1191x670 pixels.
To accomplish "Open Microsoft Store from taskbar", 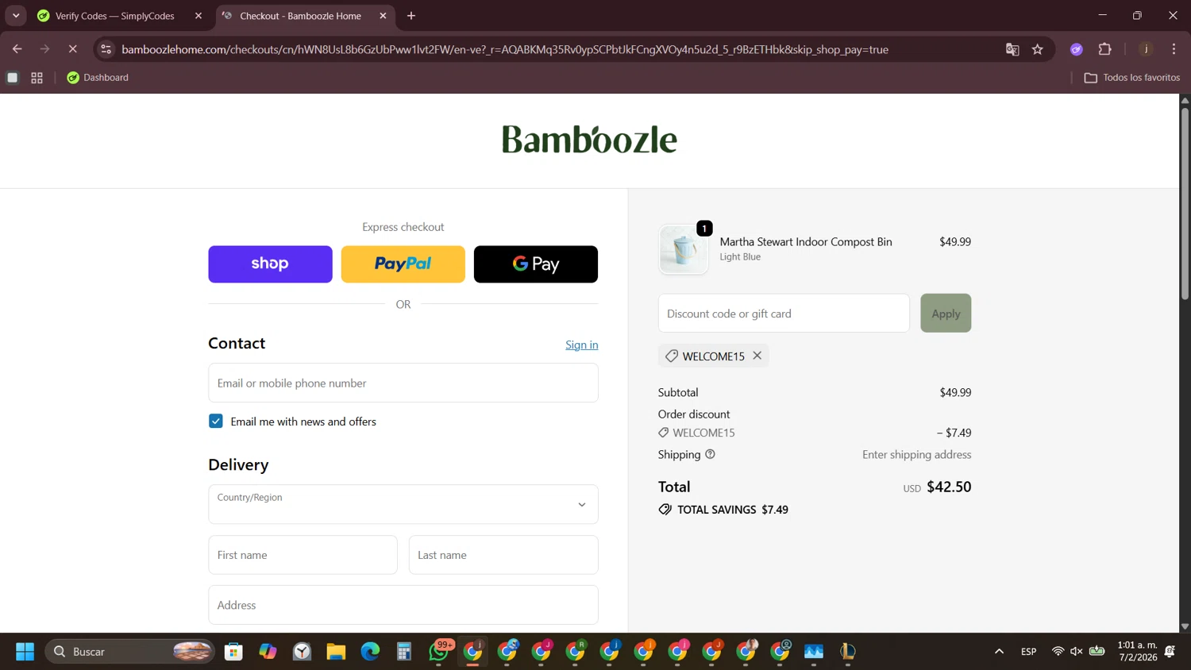I will click(233, 652).
